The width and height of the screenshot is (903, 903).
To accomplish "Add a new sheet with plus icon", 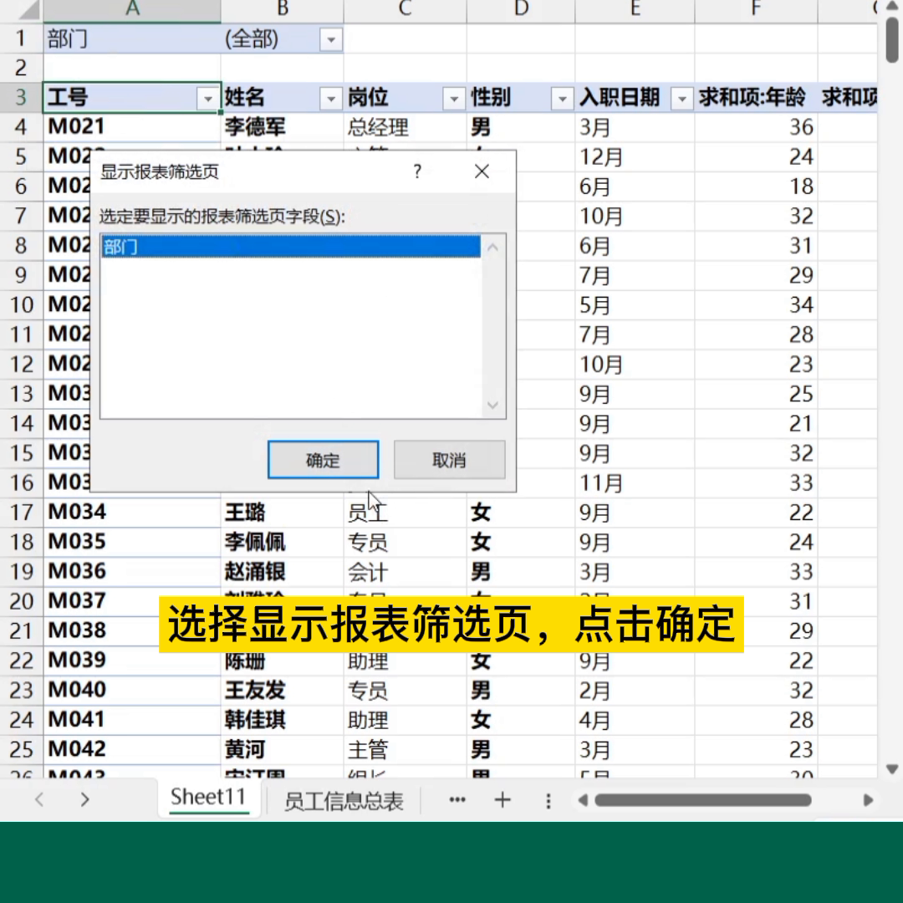I will pyautogui.click(x=503, y=799).
